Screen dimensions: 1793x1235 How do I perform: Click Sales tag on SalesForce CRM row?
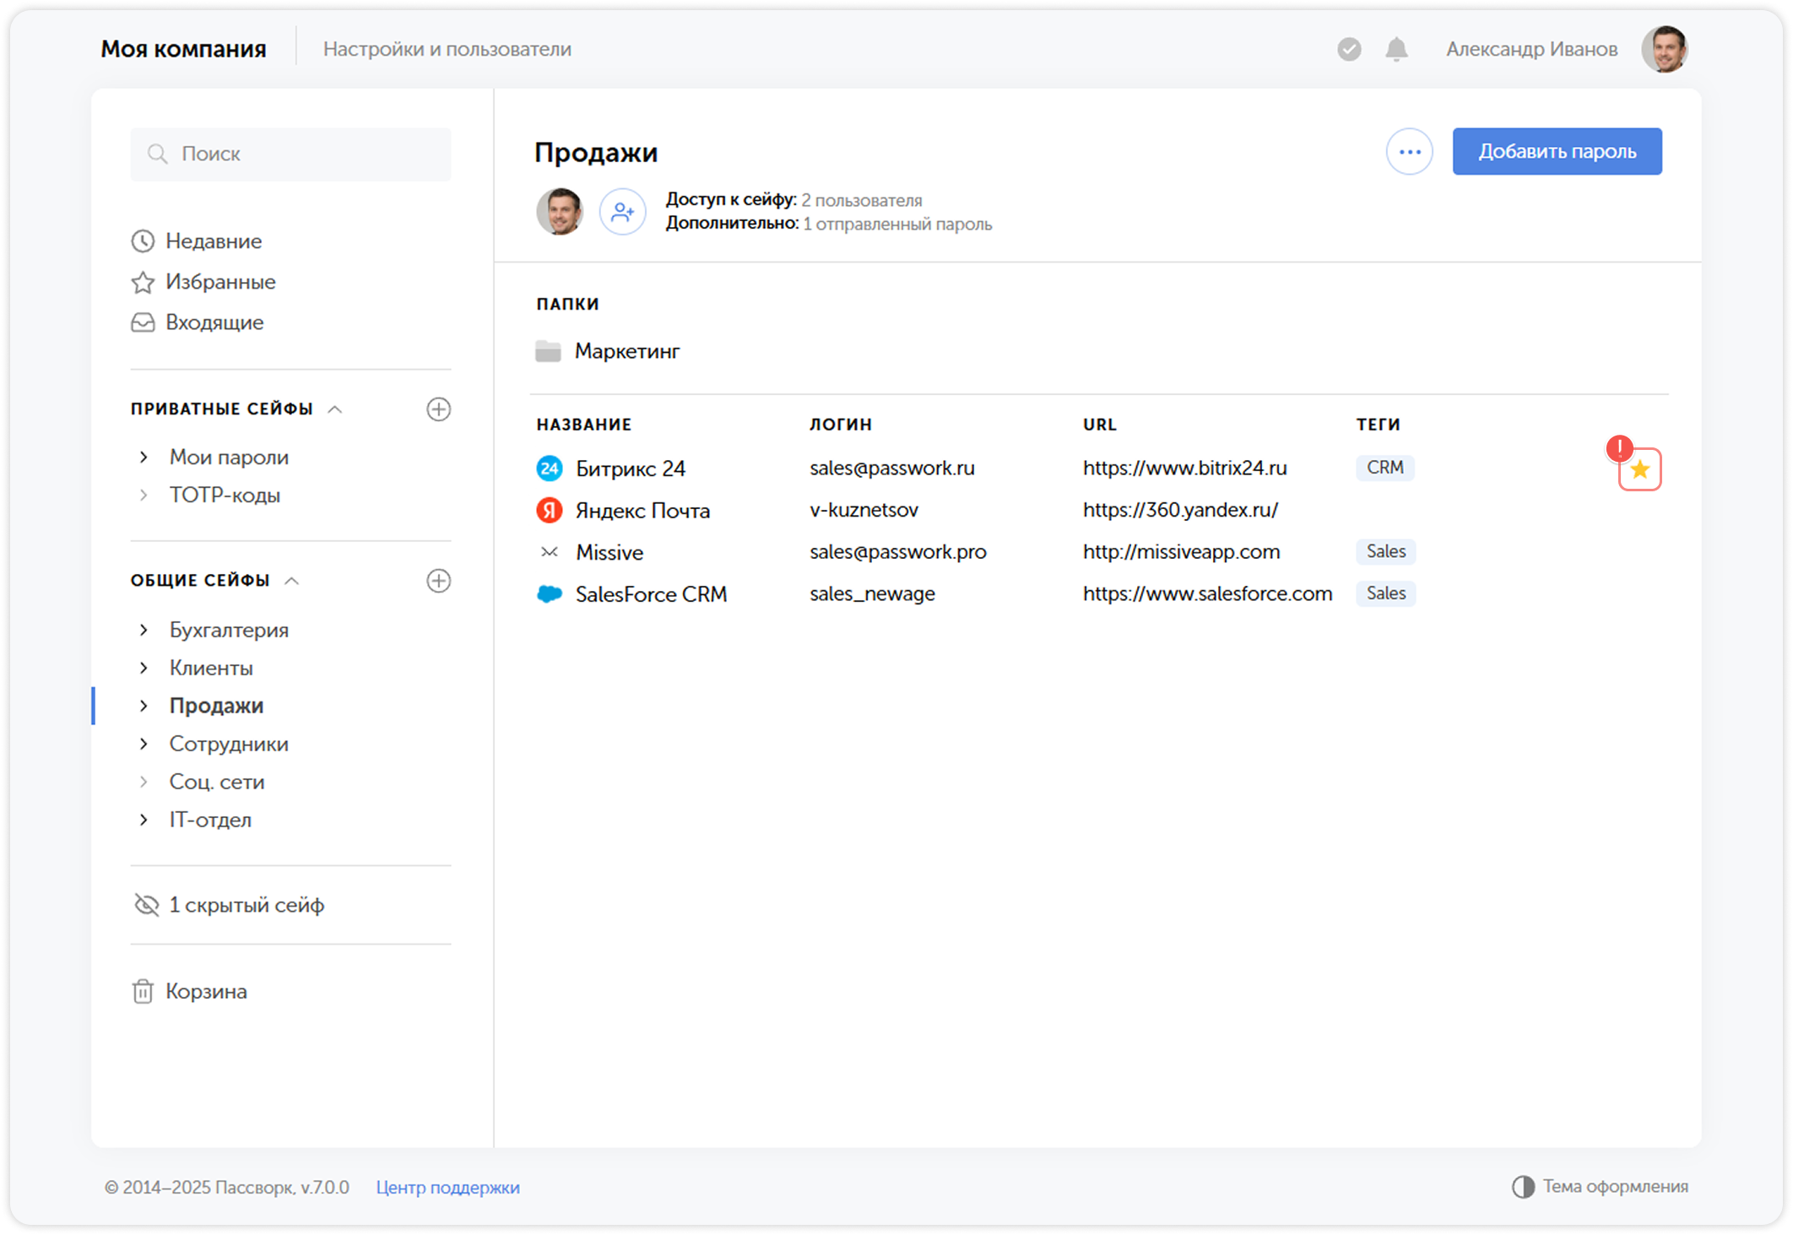pyautogui.click(x=1386, y=593)
